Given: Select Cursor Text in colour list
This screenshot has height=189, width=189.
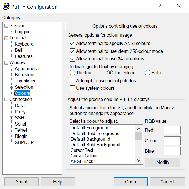Looking at the screenshot, I should pyautogui.click(x=102, y=150).
